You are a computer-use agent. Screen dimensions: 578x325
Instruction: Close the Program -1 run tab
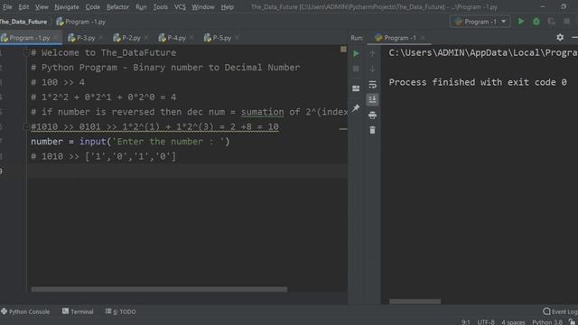click(x=423, y=38)
